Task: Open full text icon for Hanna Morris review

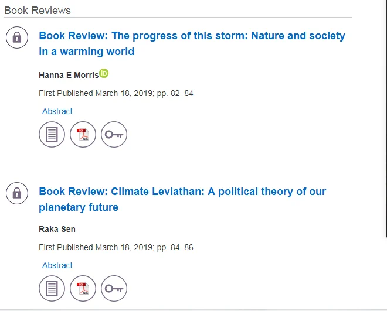Action: coord(52,134)
